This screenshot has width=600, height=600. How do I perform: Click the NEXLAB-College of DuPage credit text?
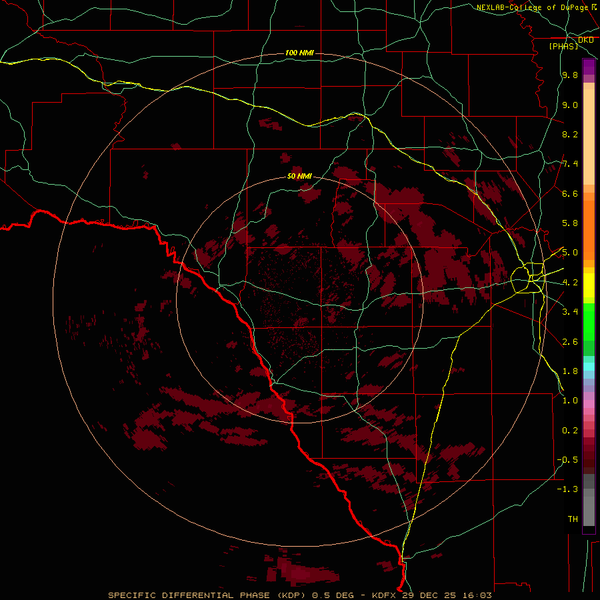pos(532,7)
